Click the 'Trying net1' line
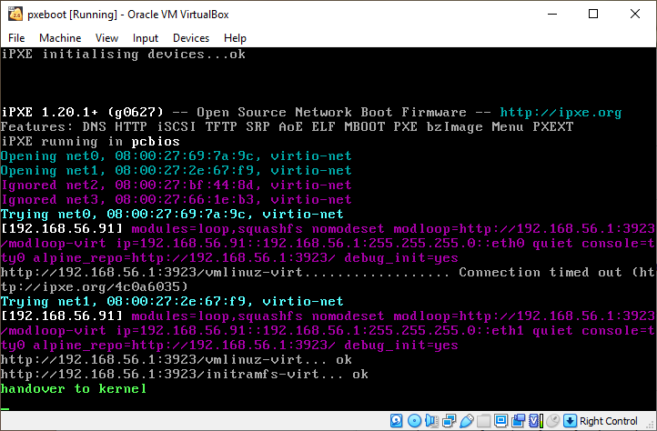Viewport: 657px width, 431px height. click(x=172, y=302)
